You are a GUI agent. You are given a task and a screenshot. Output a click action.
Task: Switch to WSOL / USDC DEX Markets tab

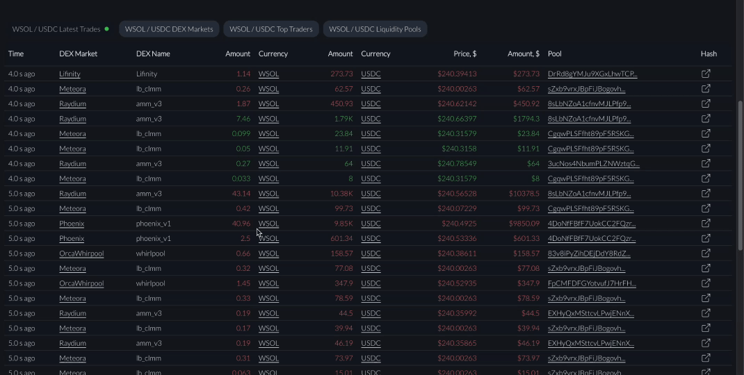click(169, 29)
